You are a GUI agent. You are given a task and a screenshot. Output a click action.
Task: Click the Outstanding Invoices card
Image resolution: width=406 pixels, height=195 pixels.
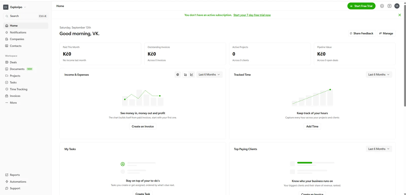tap(185, 54)
